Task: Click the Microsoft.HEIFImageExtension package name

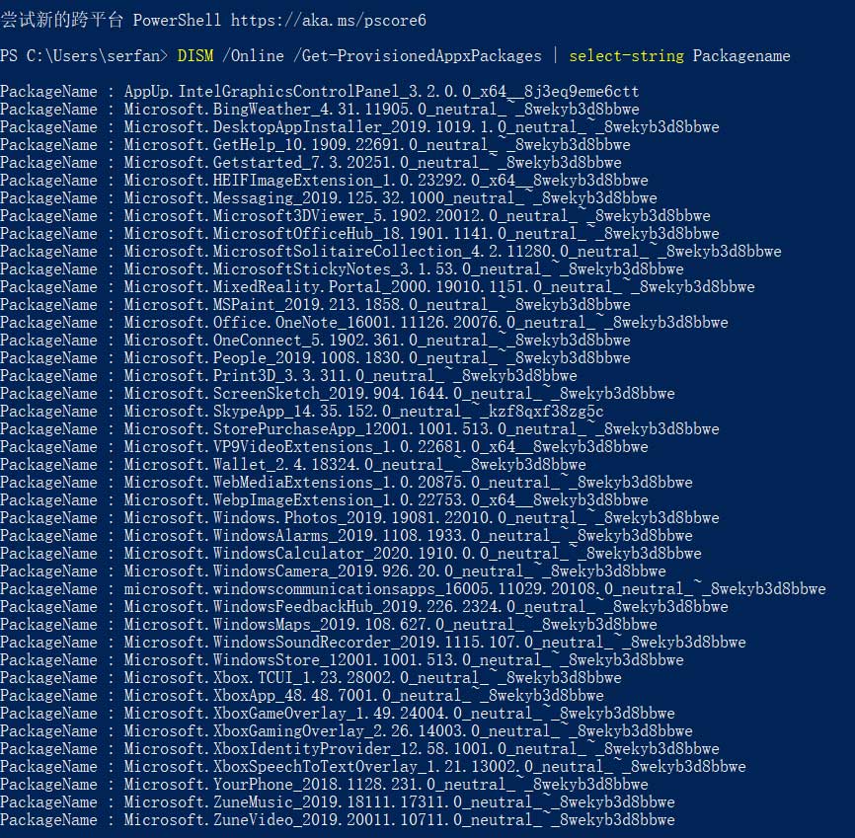Action: point(386,181)
